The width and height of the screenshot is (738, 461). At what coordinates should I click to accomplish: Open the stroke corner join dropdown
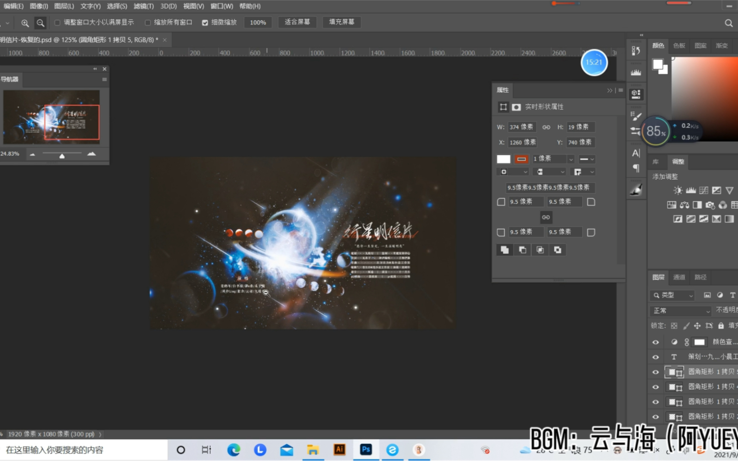[583, 172]
